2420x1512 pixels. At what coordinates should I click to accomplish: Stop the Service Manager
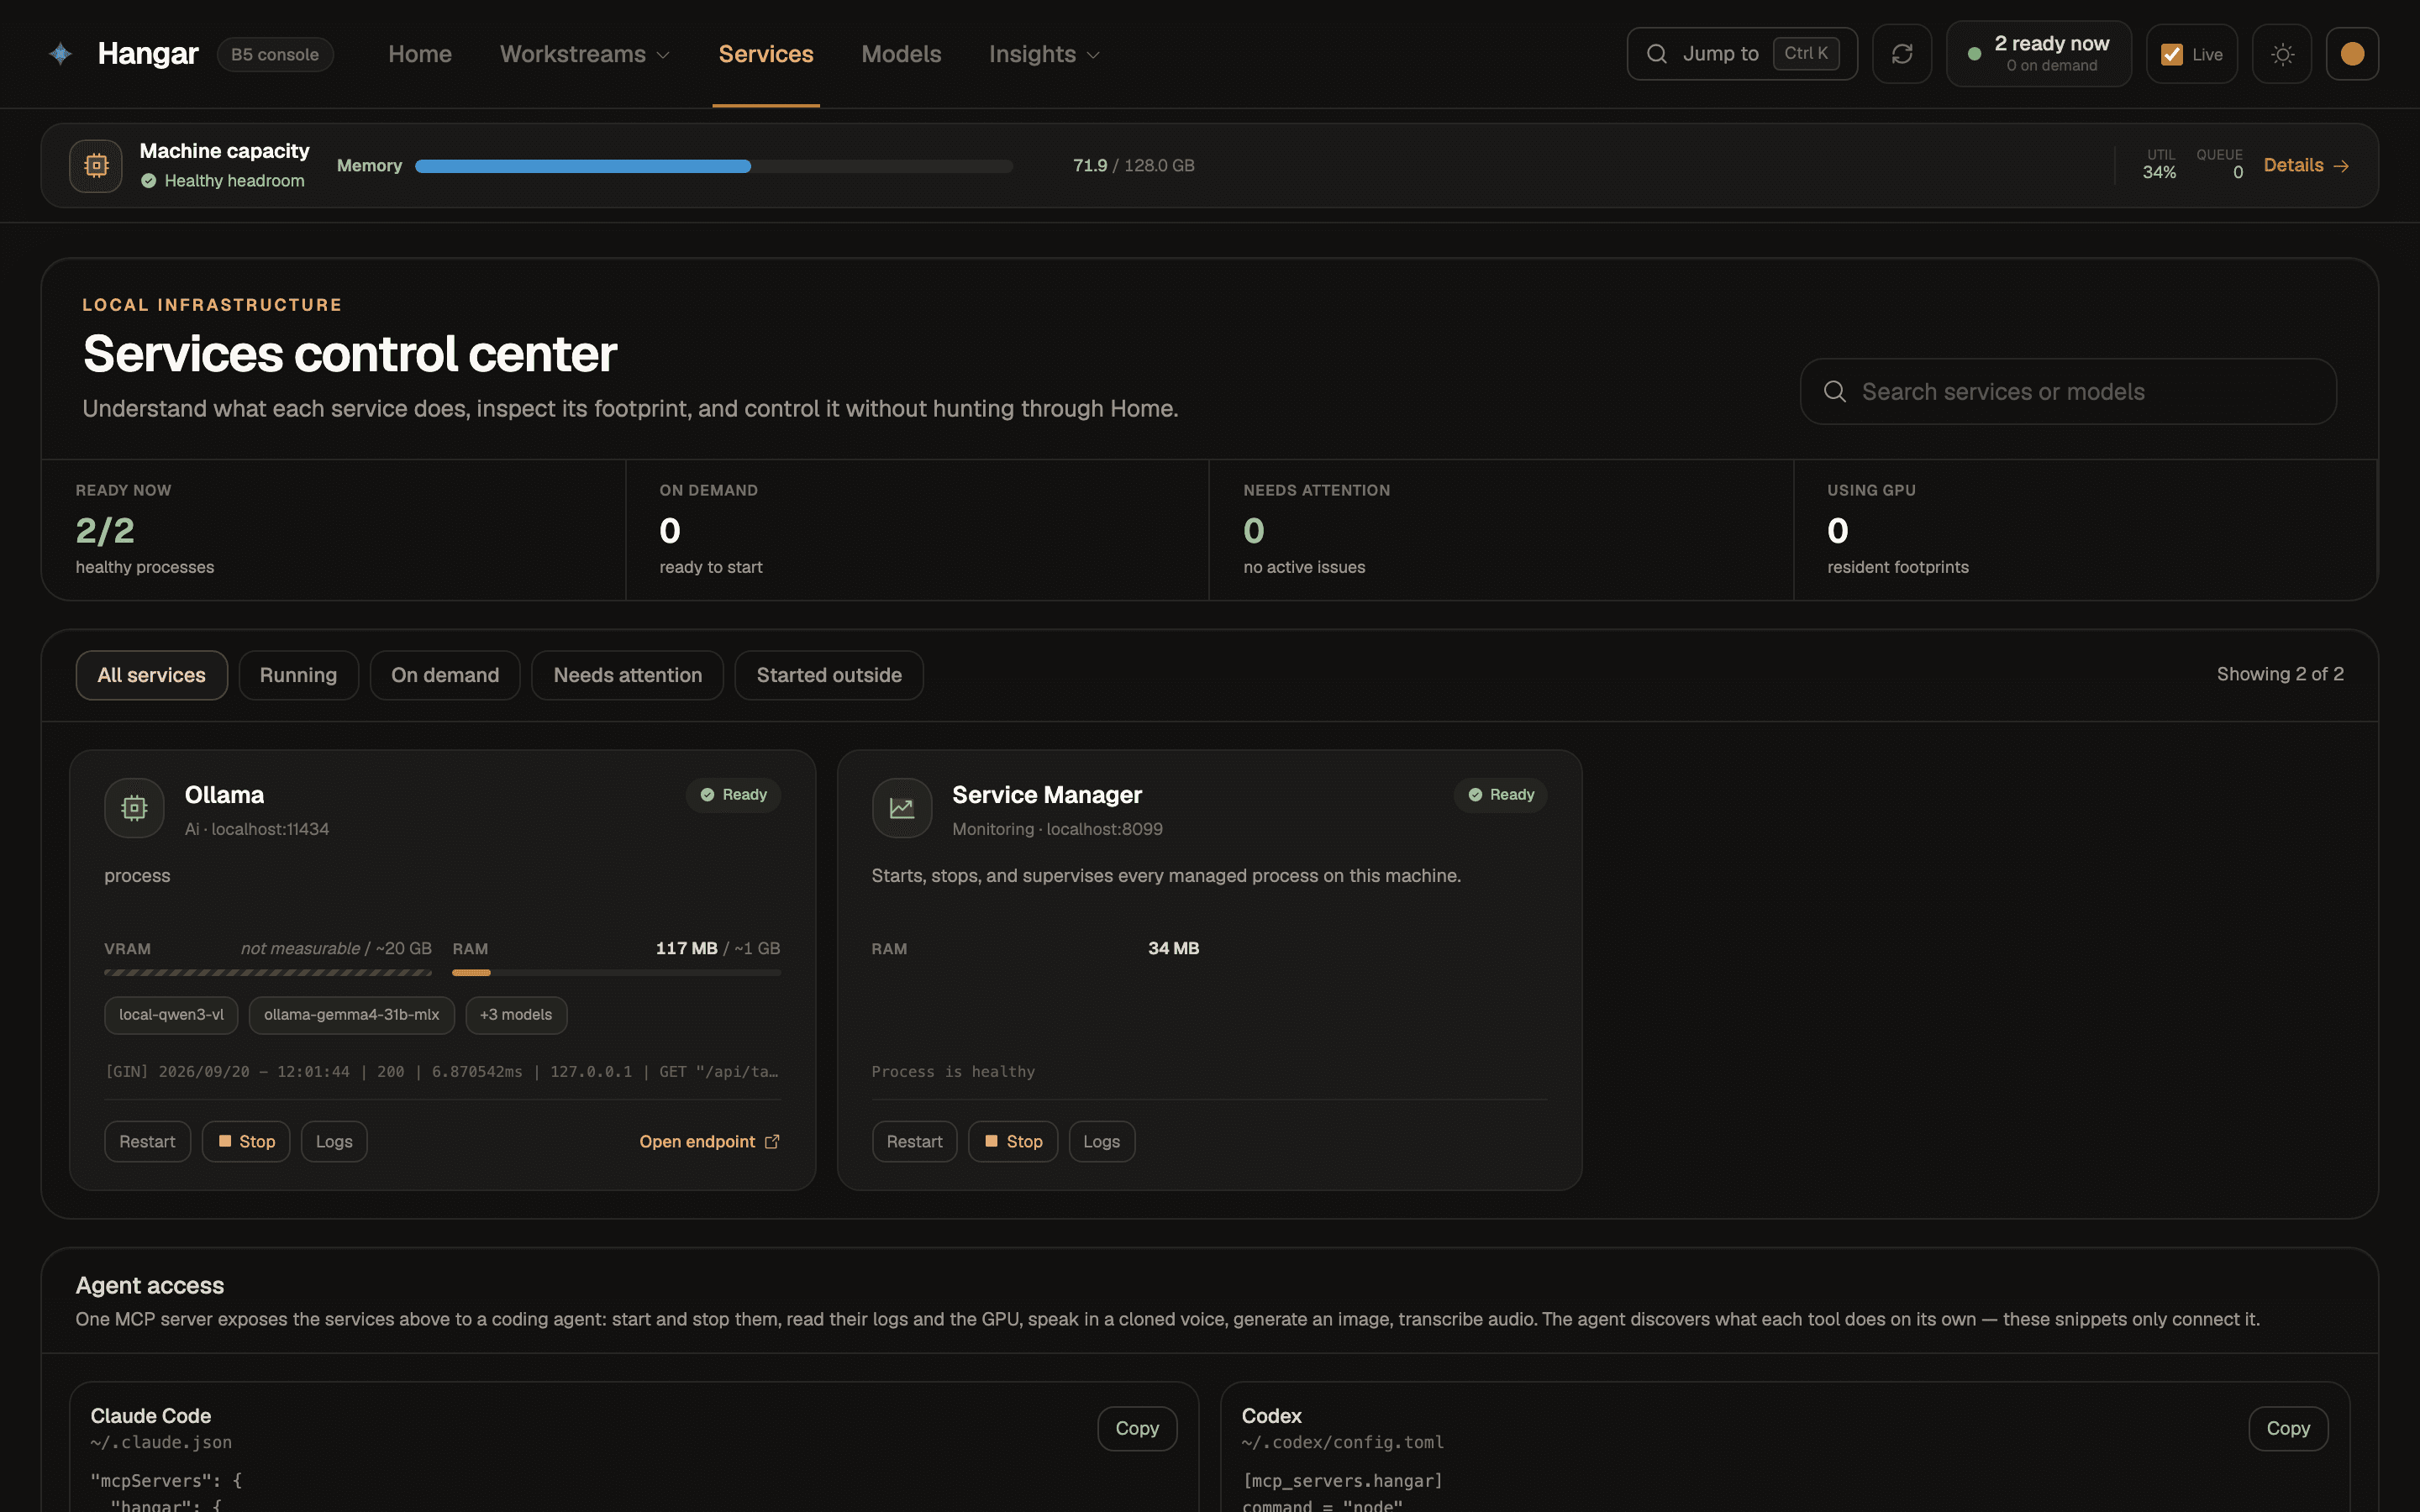[x=1013, y=1141]
